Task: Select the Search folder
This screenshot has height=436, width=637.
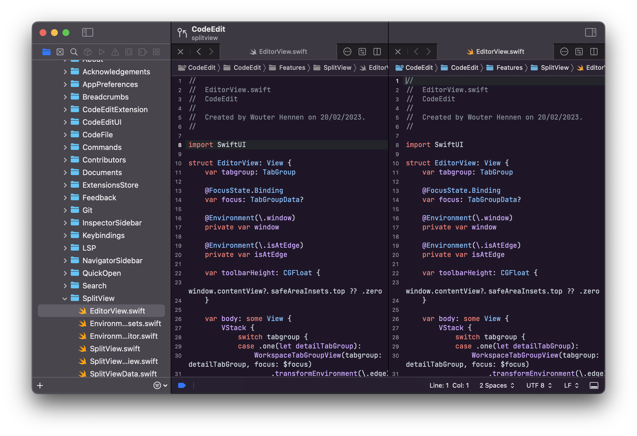Action: point(102,286)
